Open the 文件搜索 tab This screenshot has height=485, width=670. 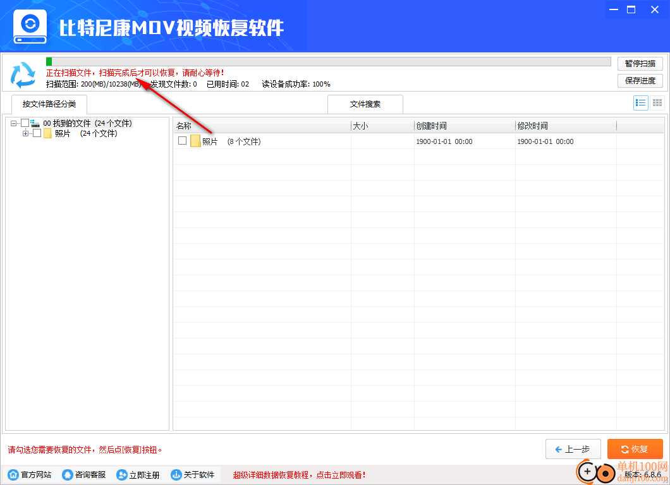click(365, 104)
